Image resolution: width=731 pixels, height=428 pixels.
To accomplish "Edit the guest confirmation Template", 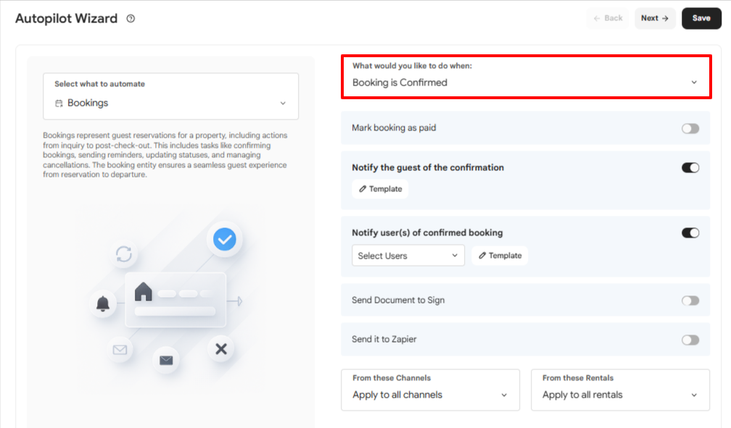I will pos(380,189).
